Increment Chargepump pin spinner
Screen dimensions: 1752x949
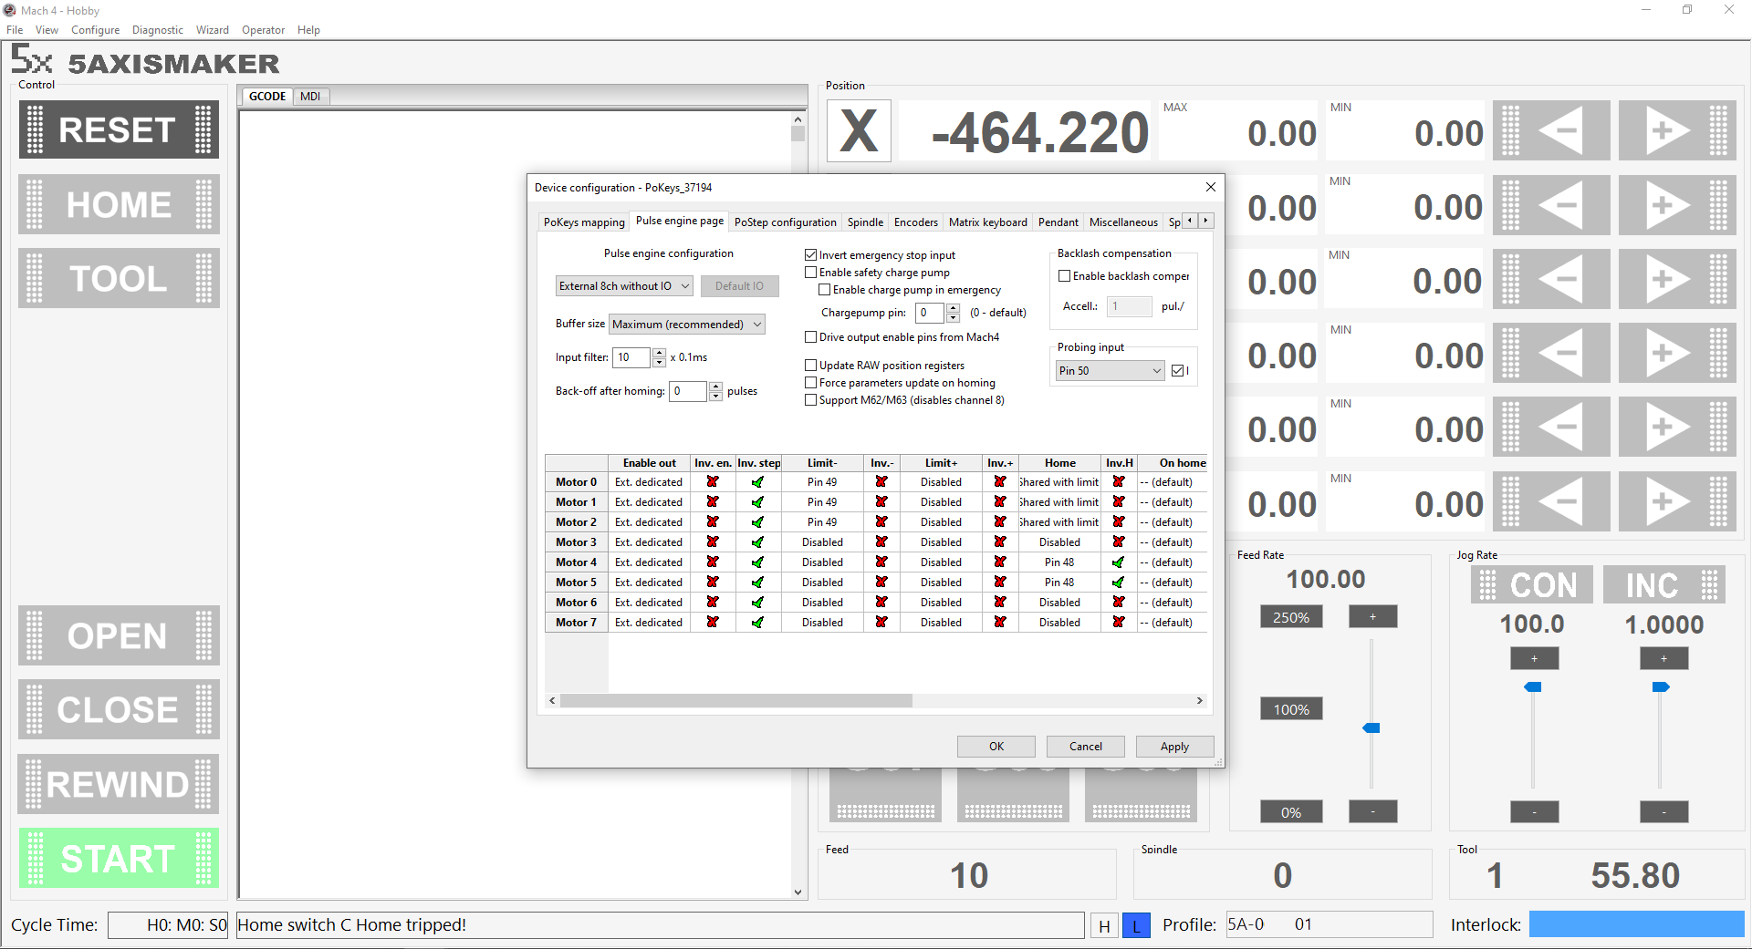953,308
